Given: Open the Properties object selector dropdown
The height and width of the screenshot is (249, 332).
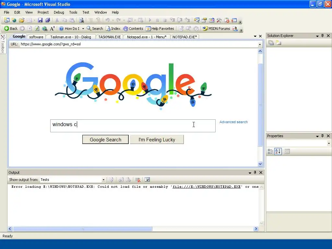Looking at the screenshot, I should pos(329,144).
